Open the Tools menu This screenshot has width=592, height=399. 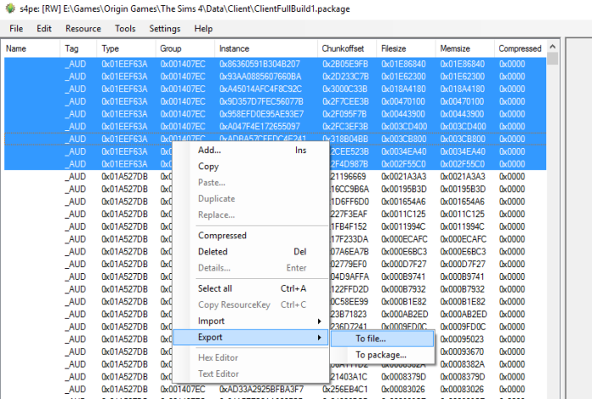click(x=125, y=29)
